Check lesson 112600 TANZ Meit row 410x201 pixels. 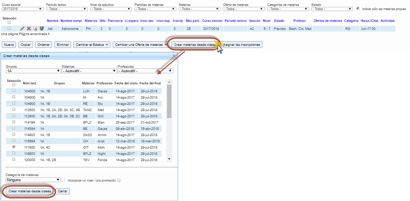pos(14,109)
